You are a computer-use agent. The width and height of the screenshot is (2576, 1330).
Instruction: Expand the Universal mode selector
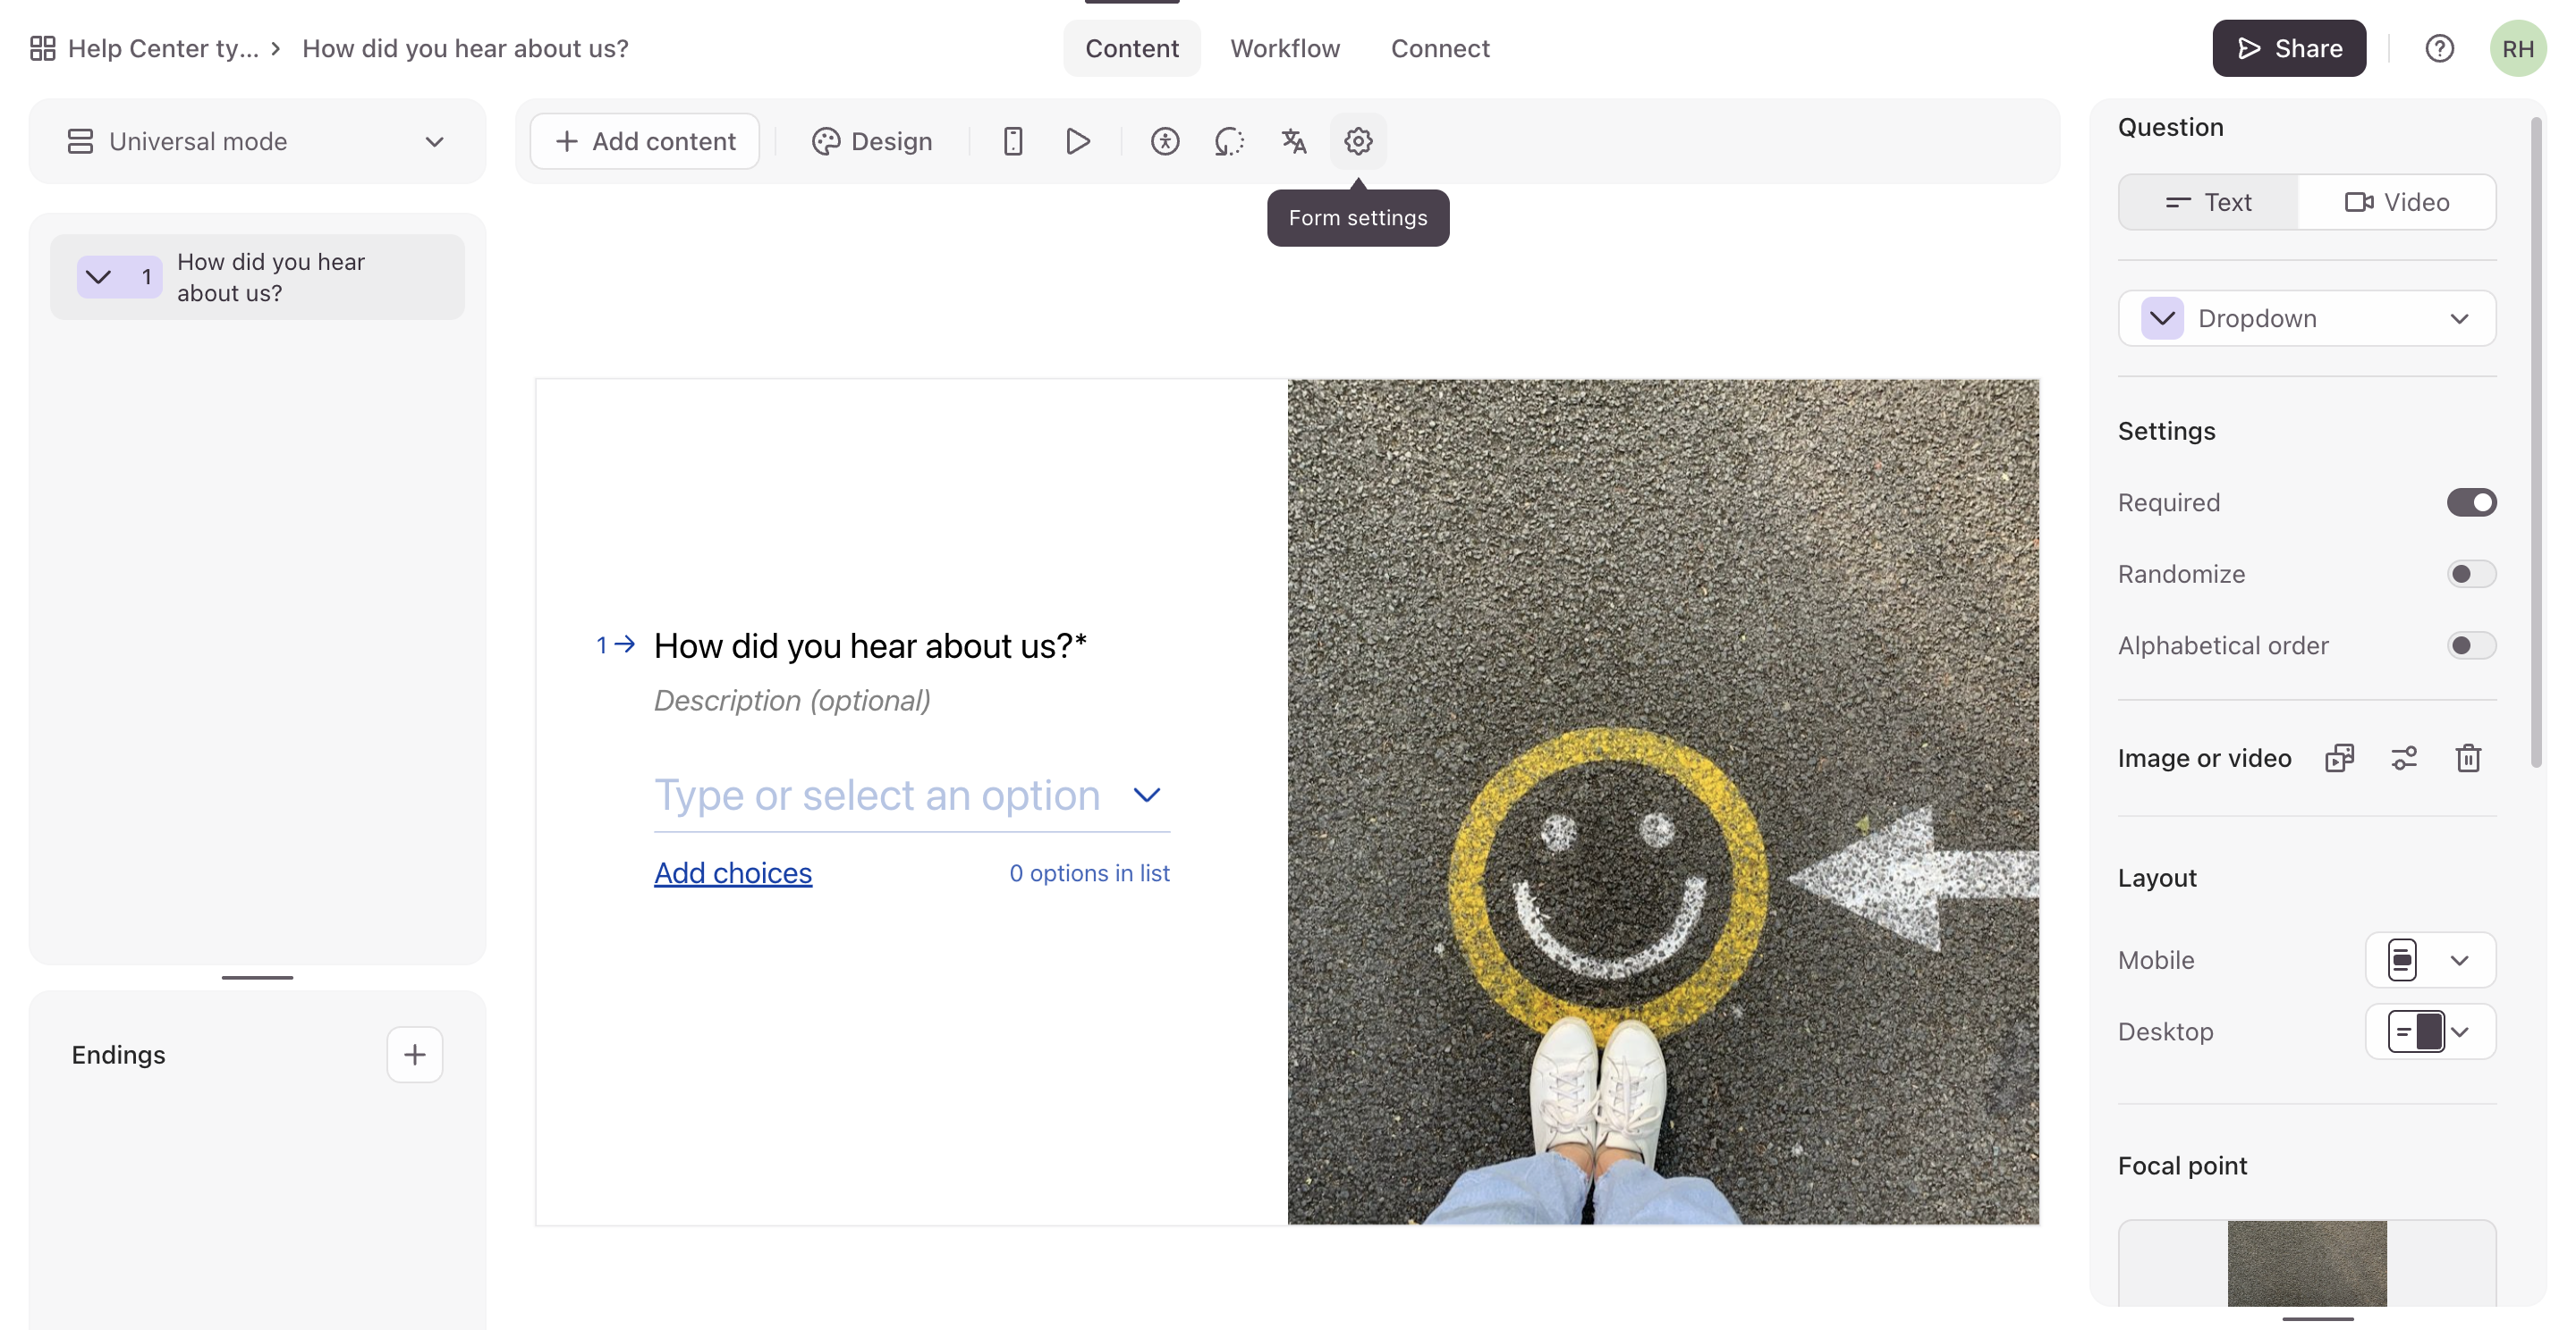click(x=257, y=141)
